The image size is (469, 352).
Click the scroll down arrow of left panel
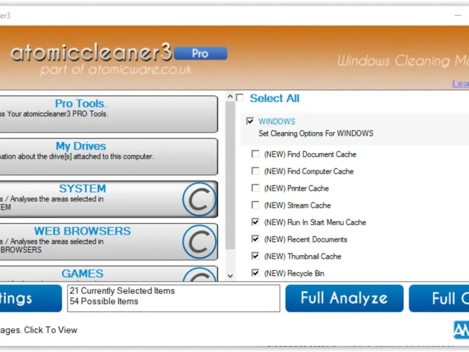click(230, 276)
